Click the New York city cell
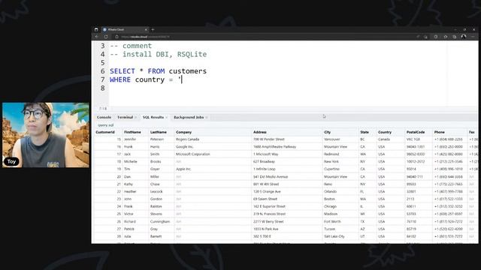The width and height of the screenshot is (481, 270). [331, 162]
